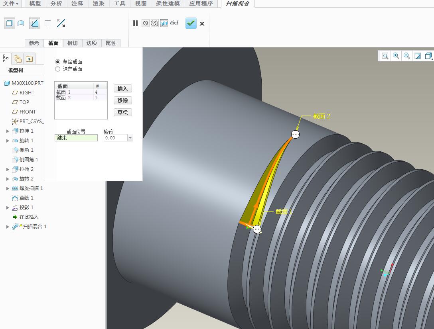Select the 草绘 1 sketch feature
Viewport: 434px width, 329px height.
point(23,198)
